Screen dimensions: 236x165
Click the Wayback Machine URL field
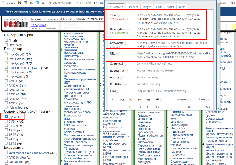[x=68, y=19]
